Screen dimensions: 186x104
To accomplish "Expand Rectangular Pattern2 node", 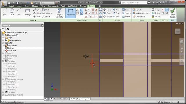I will click(3, 79).
